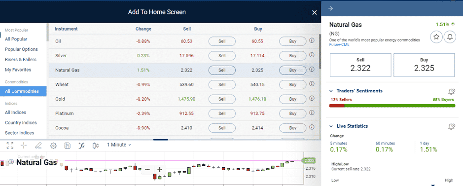The height and width of the screenshot is (186, 463).
Task: Select the pencil drawing tool
Action: point(38,145)
